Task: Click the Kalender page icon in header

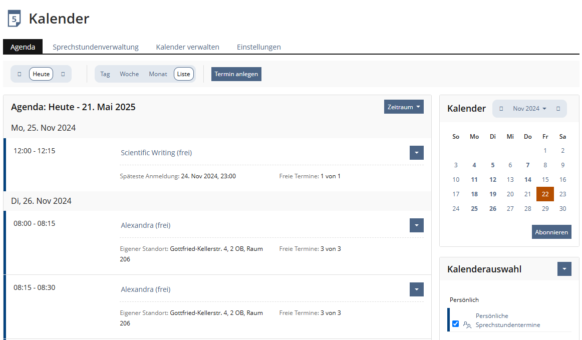Action: [x=15, y=19]
